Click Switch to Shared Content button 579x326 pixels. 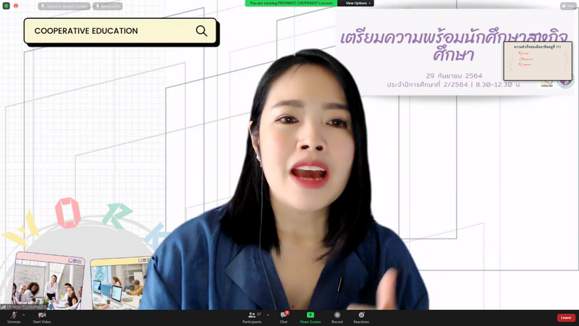click(64, 6)
